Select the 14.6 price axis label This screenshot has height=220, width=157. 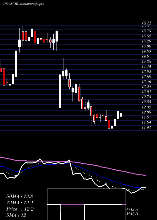tap(145, 56)
